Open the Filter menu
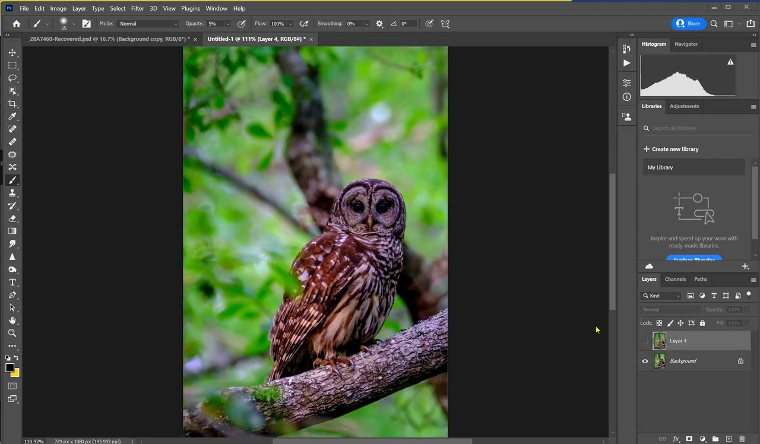Screen dimensions: 760x444 click(137, 8)
